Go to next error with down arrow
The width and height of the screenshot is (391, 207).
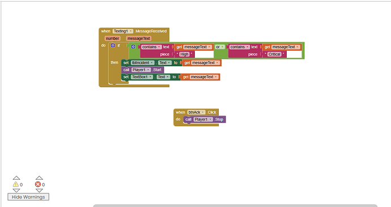(39, 191)
